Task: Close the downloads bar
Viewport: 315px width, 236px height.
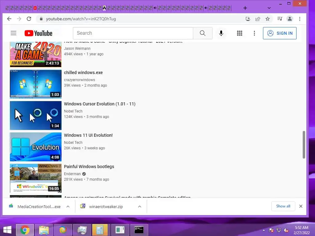Action: (x=301, y=206)
